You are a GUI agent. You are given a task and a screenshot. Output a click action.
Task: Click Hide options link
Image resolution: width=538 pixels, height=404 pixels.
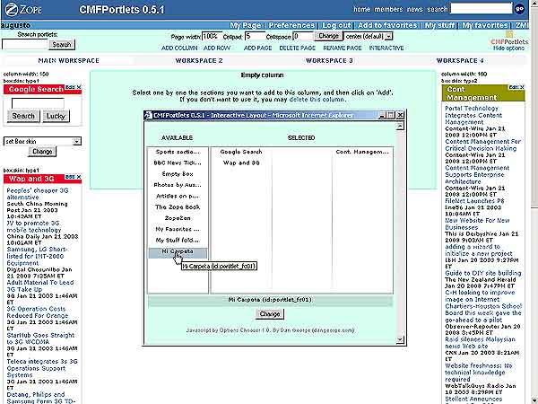pyautogui.click(x=508, y=48)
